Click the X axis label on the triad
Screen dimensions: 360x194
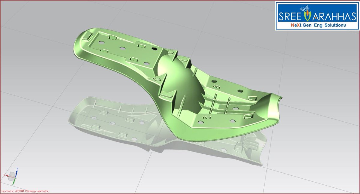4,175
